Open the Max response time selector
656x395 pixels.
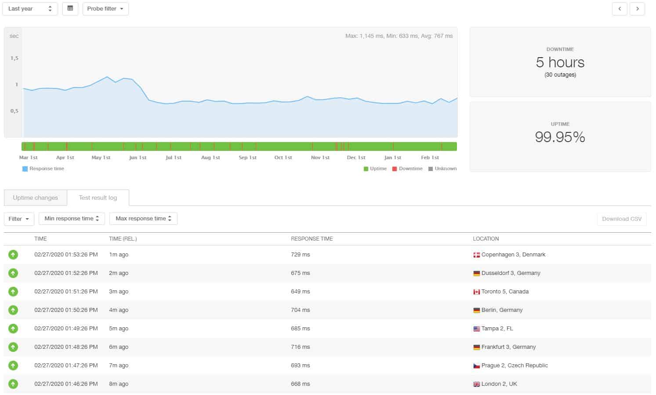[143, 219]
